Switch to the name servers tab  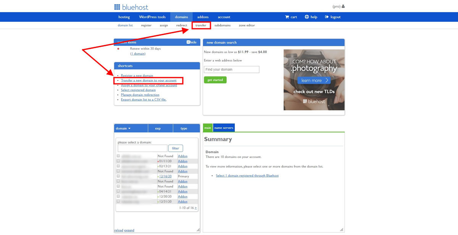(x=224, y=128)
